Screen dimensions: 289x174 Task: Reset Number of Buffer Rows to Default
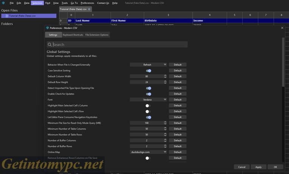178,146
